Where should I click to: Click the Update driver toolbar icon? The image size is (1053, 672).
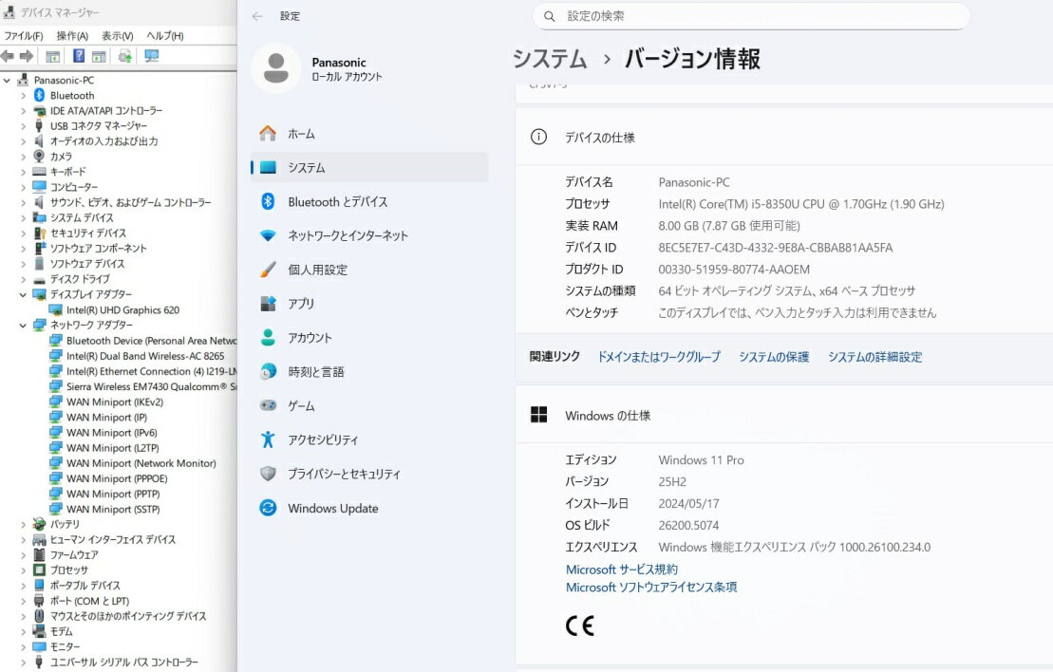(x=124, y=56)
